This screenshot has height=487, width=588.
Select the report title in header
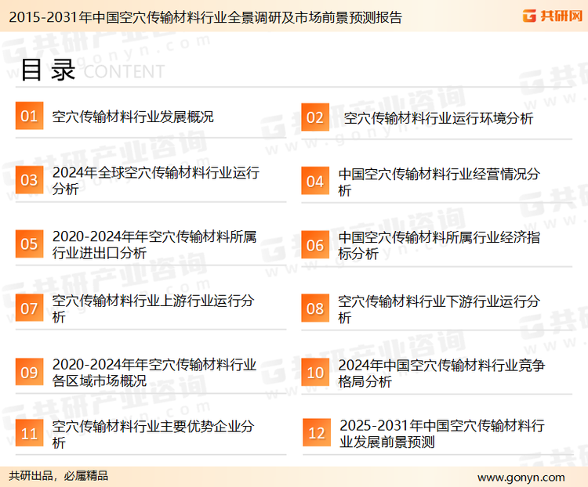[x=205, y=17]
